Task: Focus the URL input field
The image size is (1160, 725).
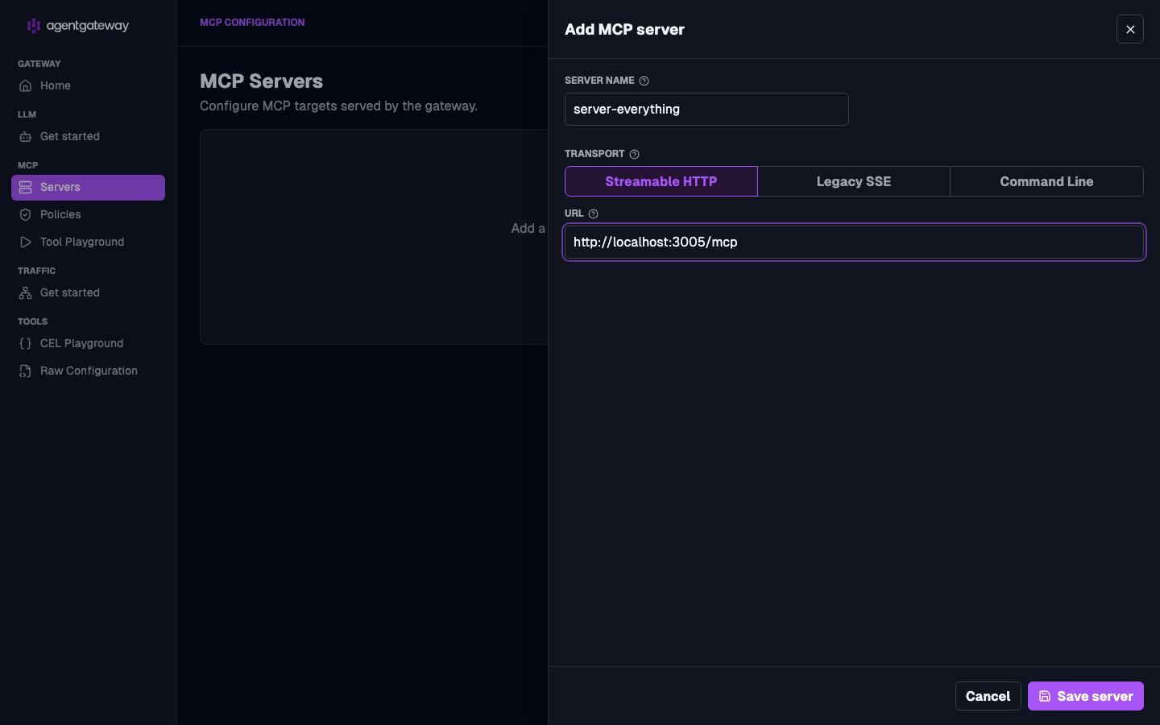Action: (854, 242)
